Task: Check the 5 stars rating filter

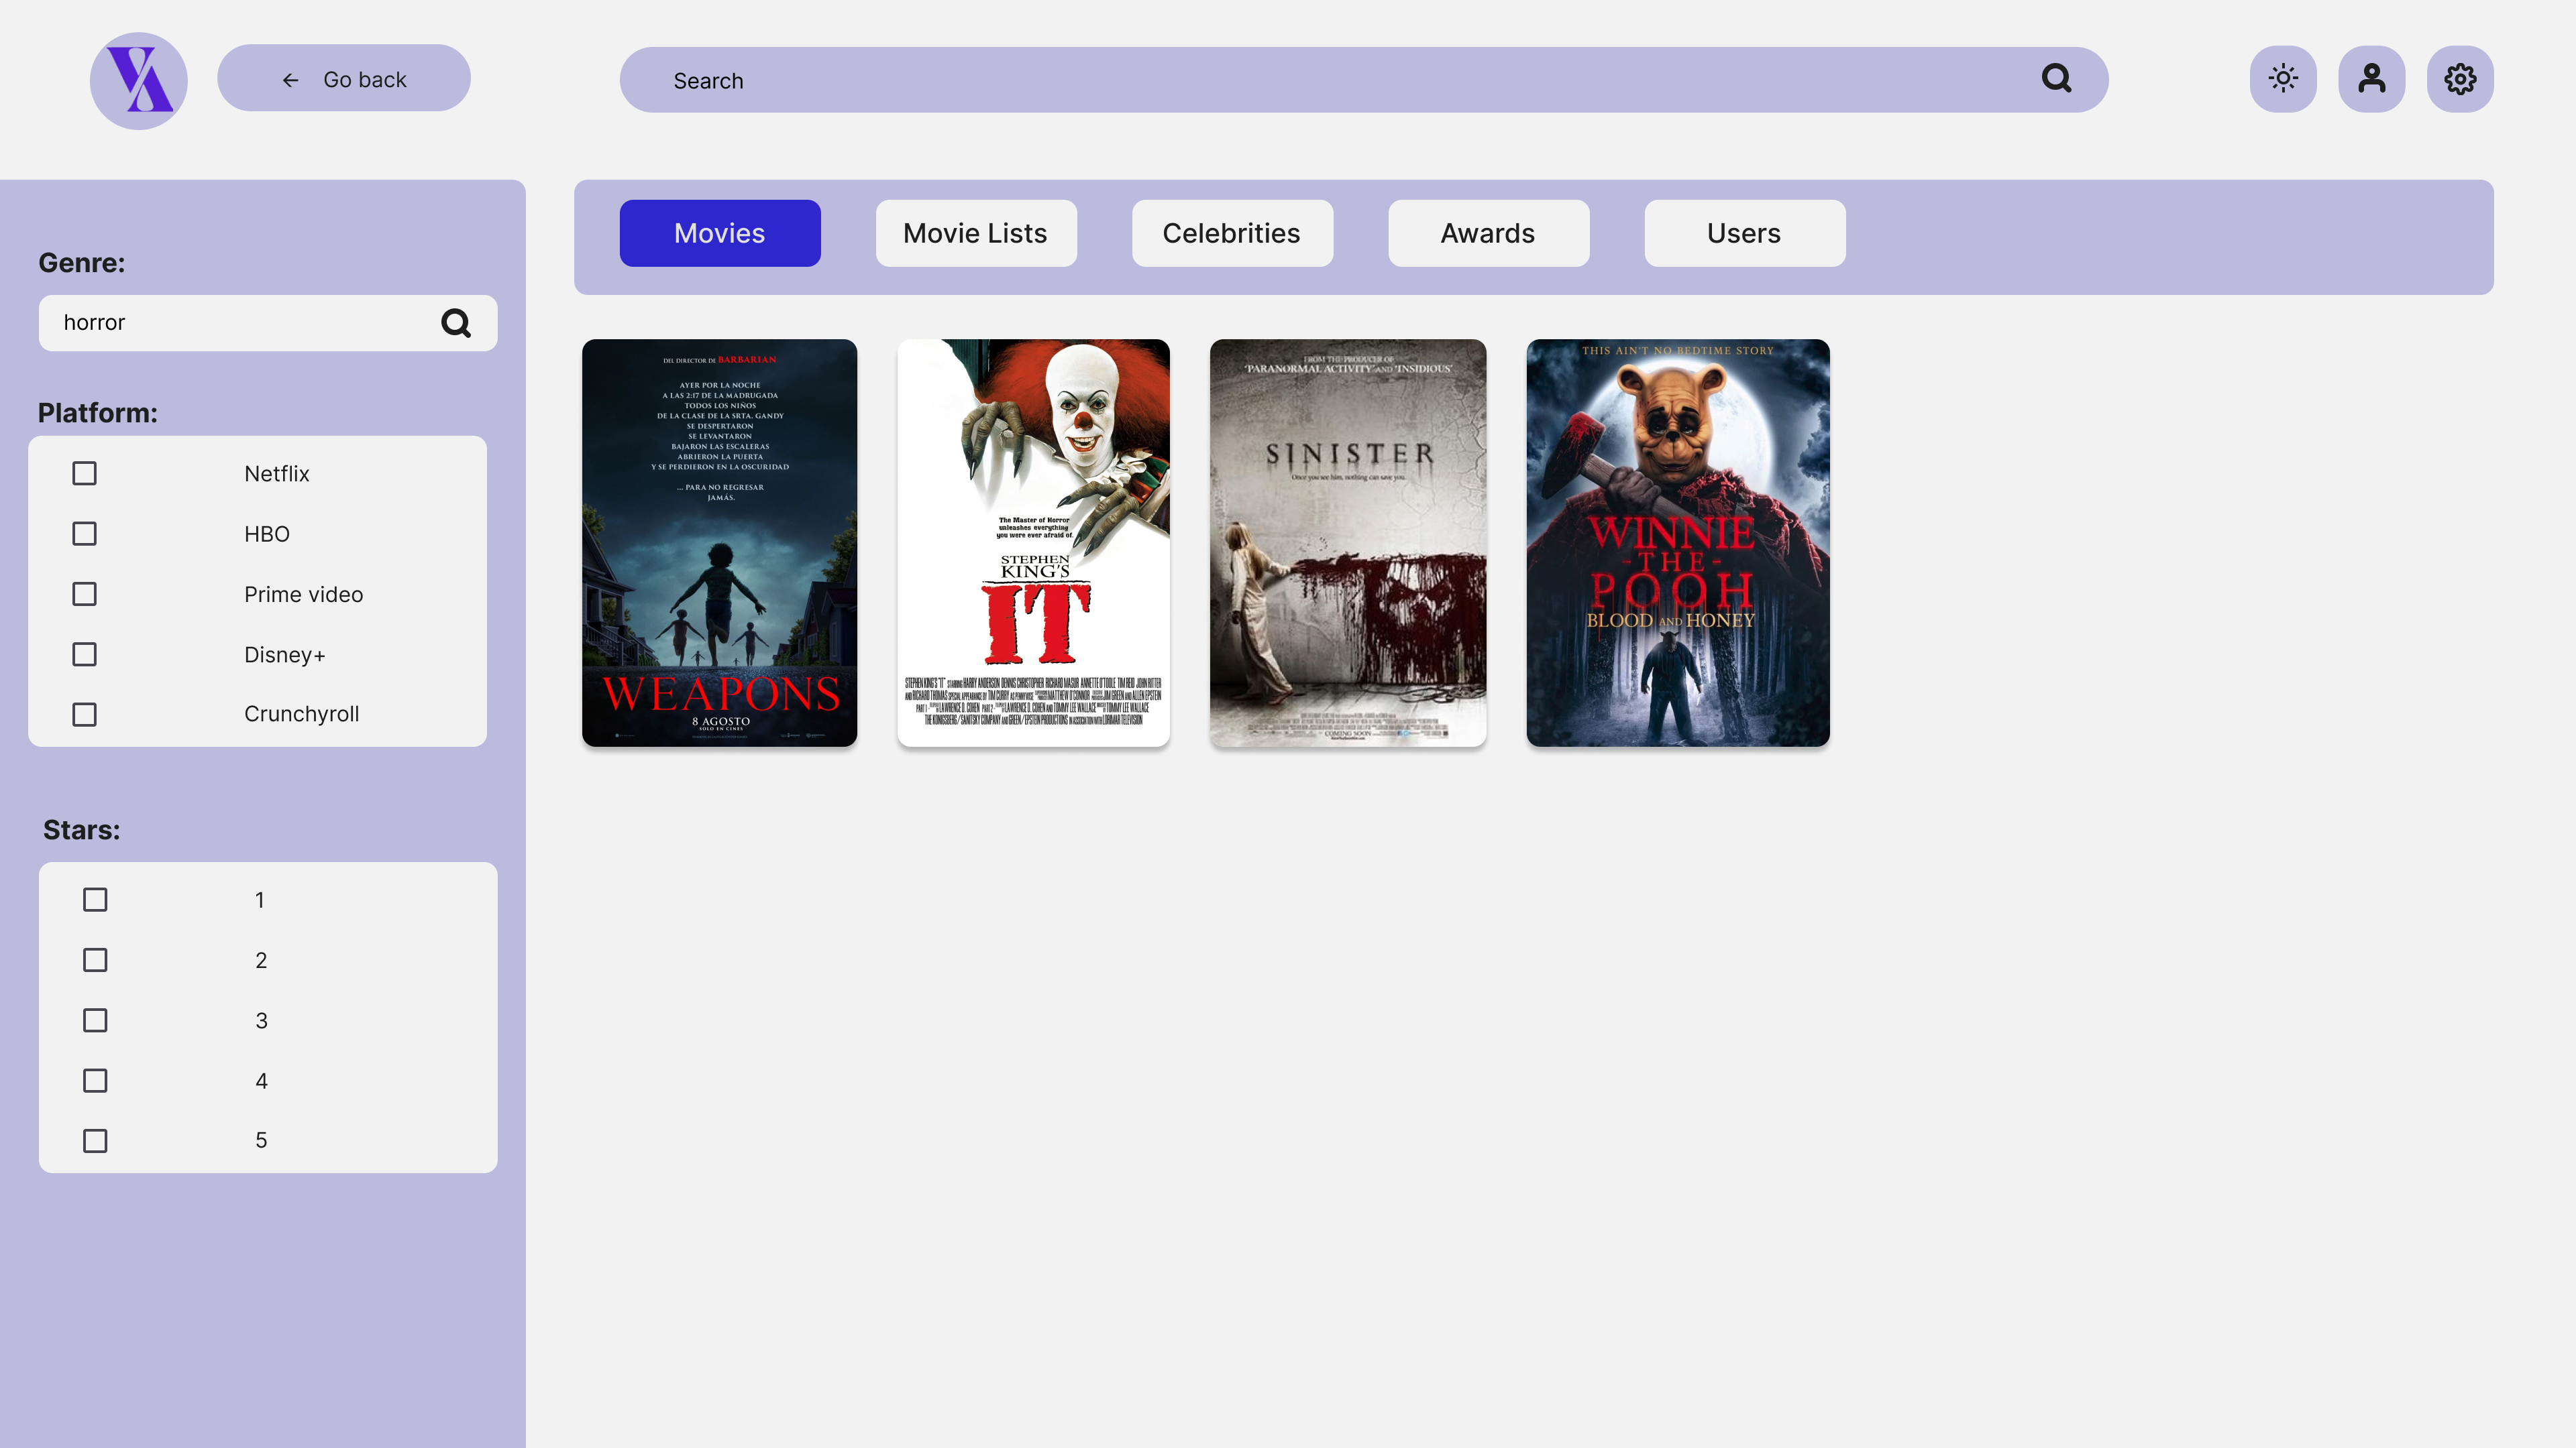Action: click(x=95, y=1140)
